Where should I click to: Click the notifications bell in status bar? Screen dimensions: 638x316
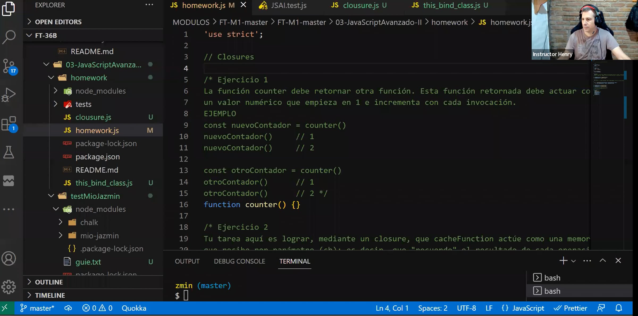619,308
